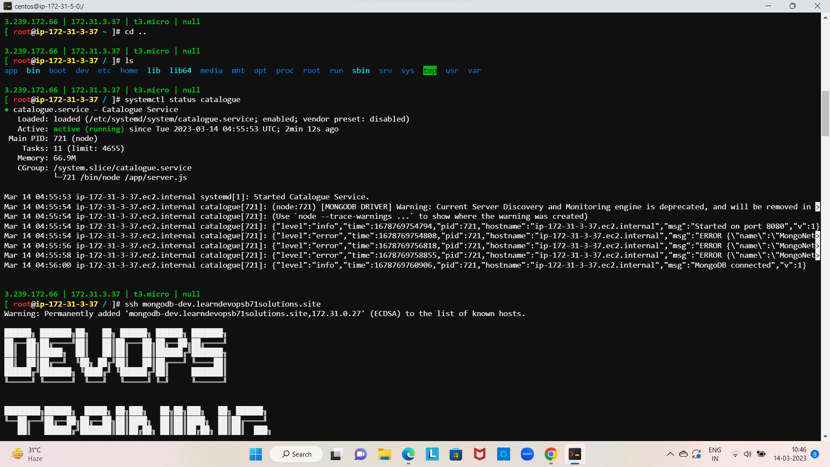Click the speaker icon to adjust volume
This screenshot has height=467, width=830.
748,454
